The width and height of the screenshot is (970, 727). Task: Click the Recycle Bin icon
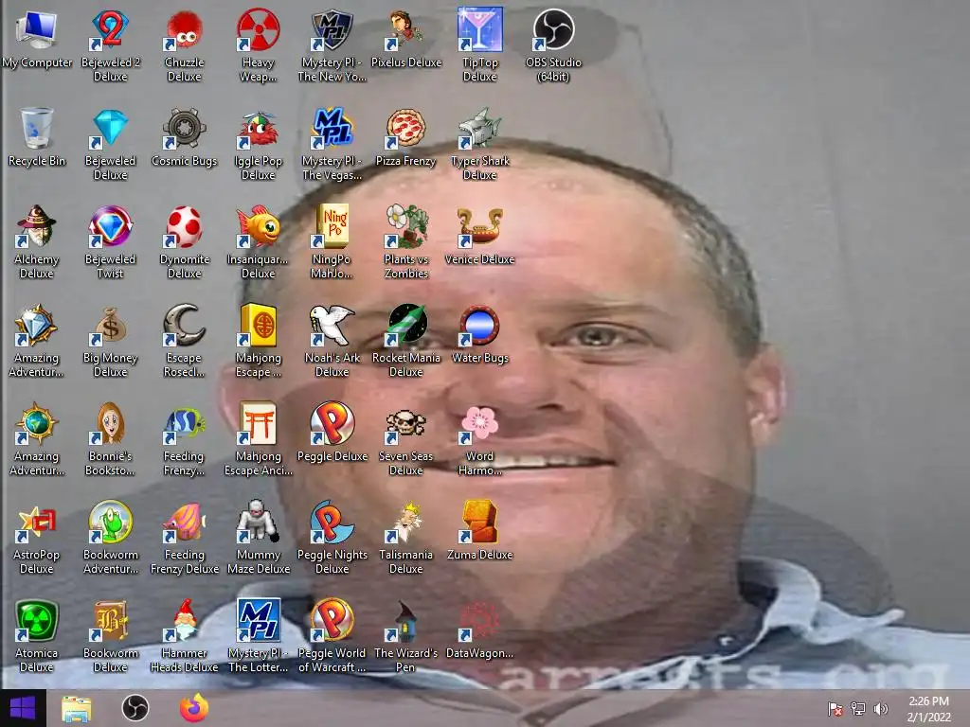click(x=37, y=128)
